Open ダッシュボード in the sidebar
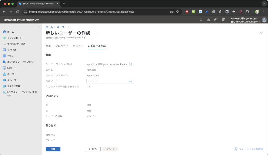The width and height of the screenshot is (268, 155). (x=12, y=38)
